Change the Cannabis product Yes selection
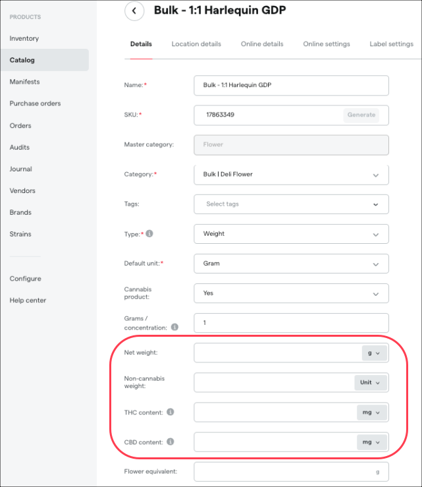The image size is (422, 487). pyautogui.click(x=291, y=293)
